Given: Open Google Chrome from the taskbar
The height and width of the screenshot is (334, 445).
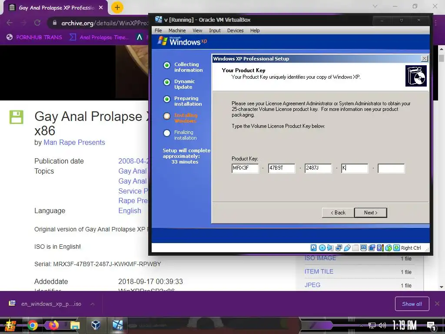Looking at the screenshot, I should (x=32, y=325).
